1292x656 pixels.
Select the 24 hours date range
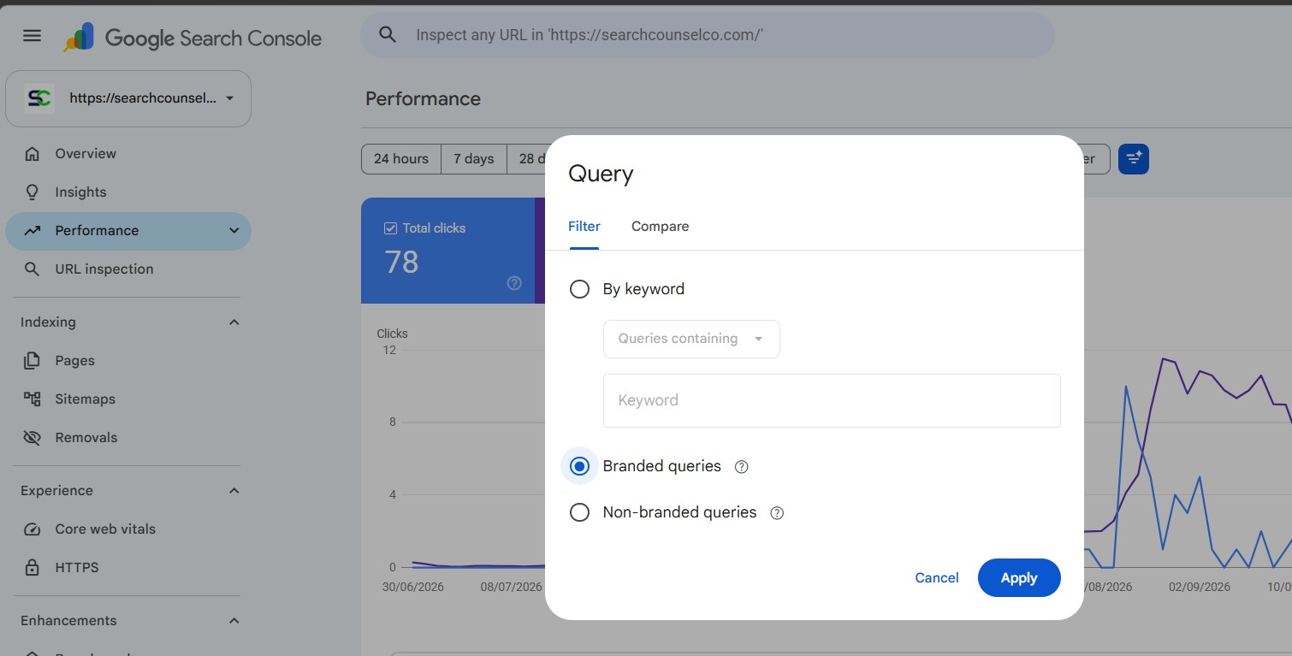401,159
